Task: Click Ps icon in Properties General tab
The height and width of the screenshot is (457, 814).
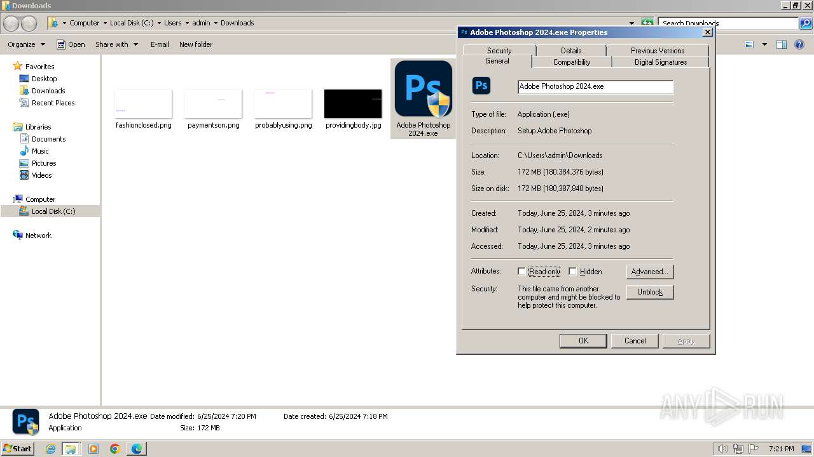Action: pyautogui.click(x=481, y=85)
